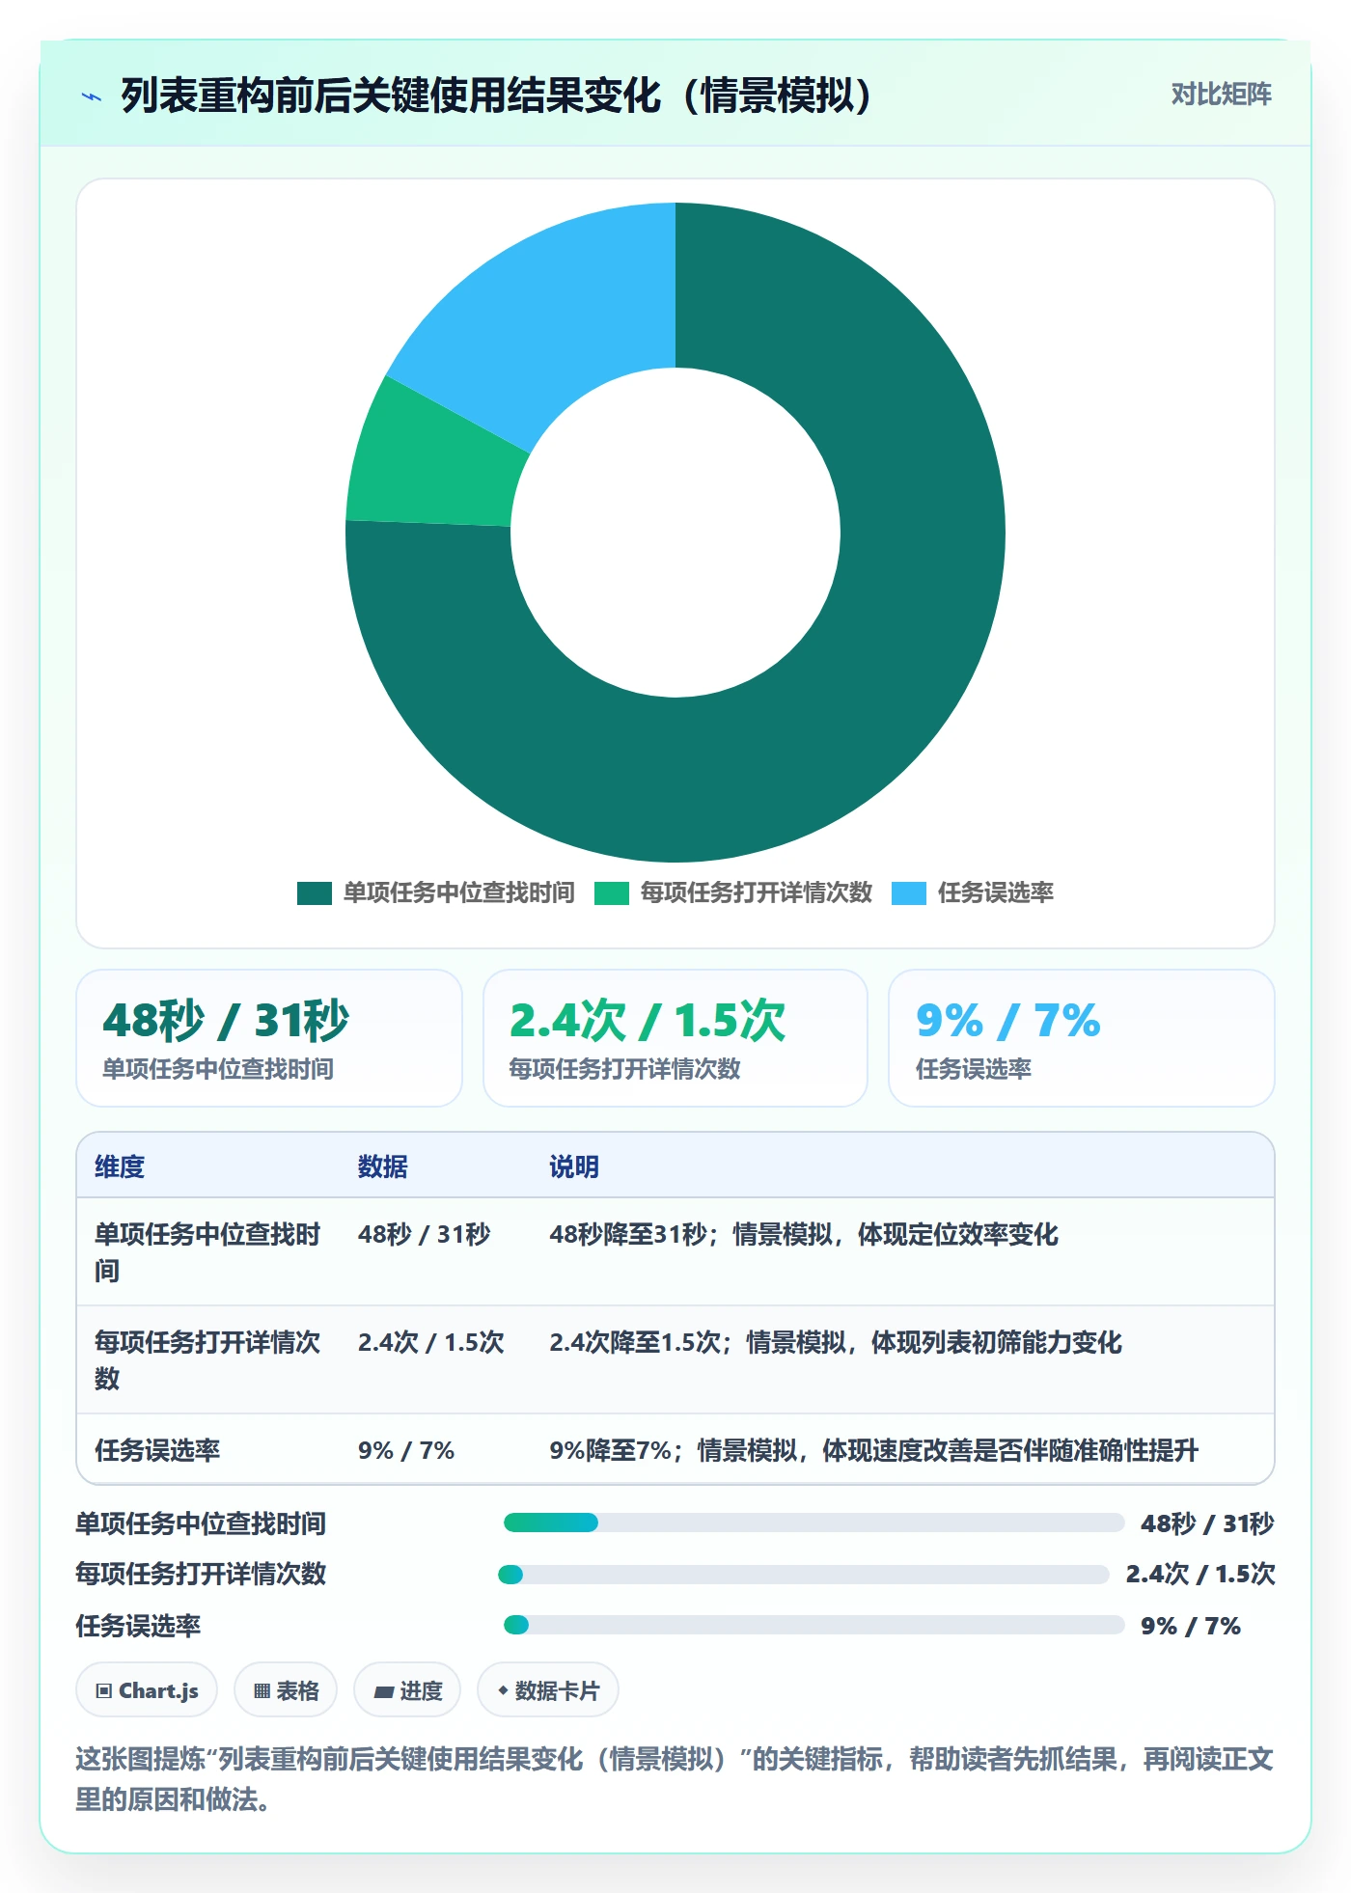Toggle the 单项任务中位查找时间 legend swatch
The width and height of the screenshot is (1351, 1893).
[x=315, y=892]
